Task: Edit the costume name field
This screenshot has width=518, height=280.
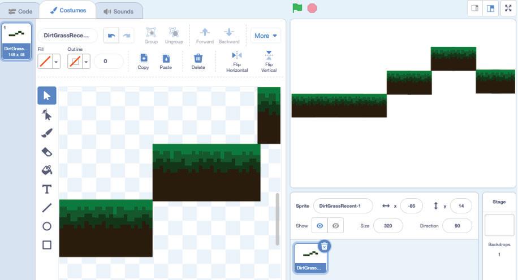Action: [x=68, y=36]
